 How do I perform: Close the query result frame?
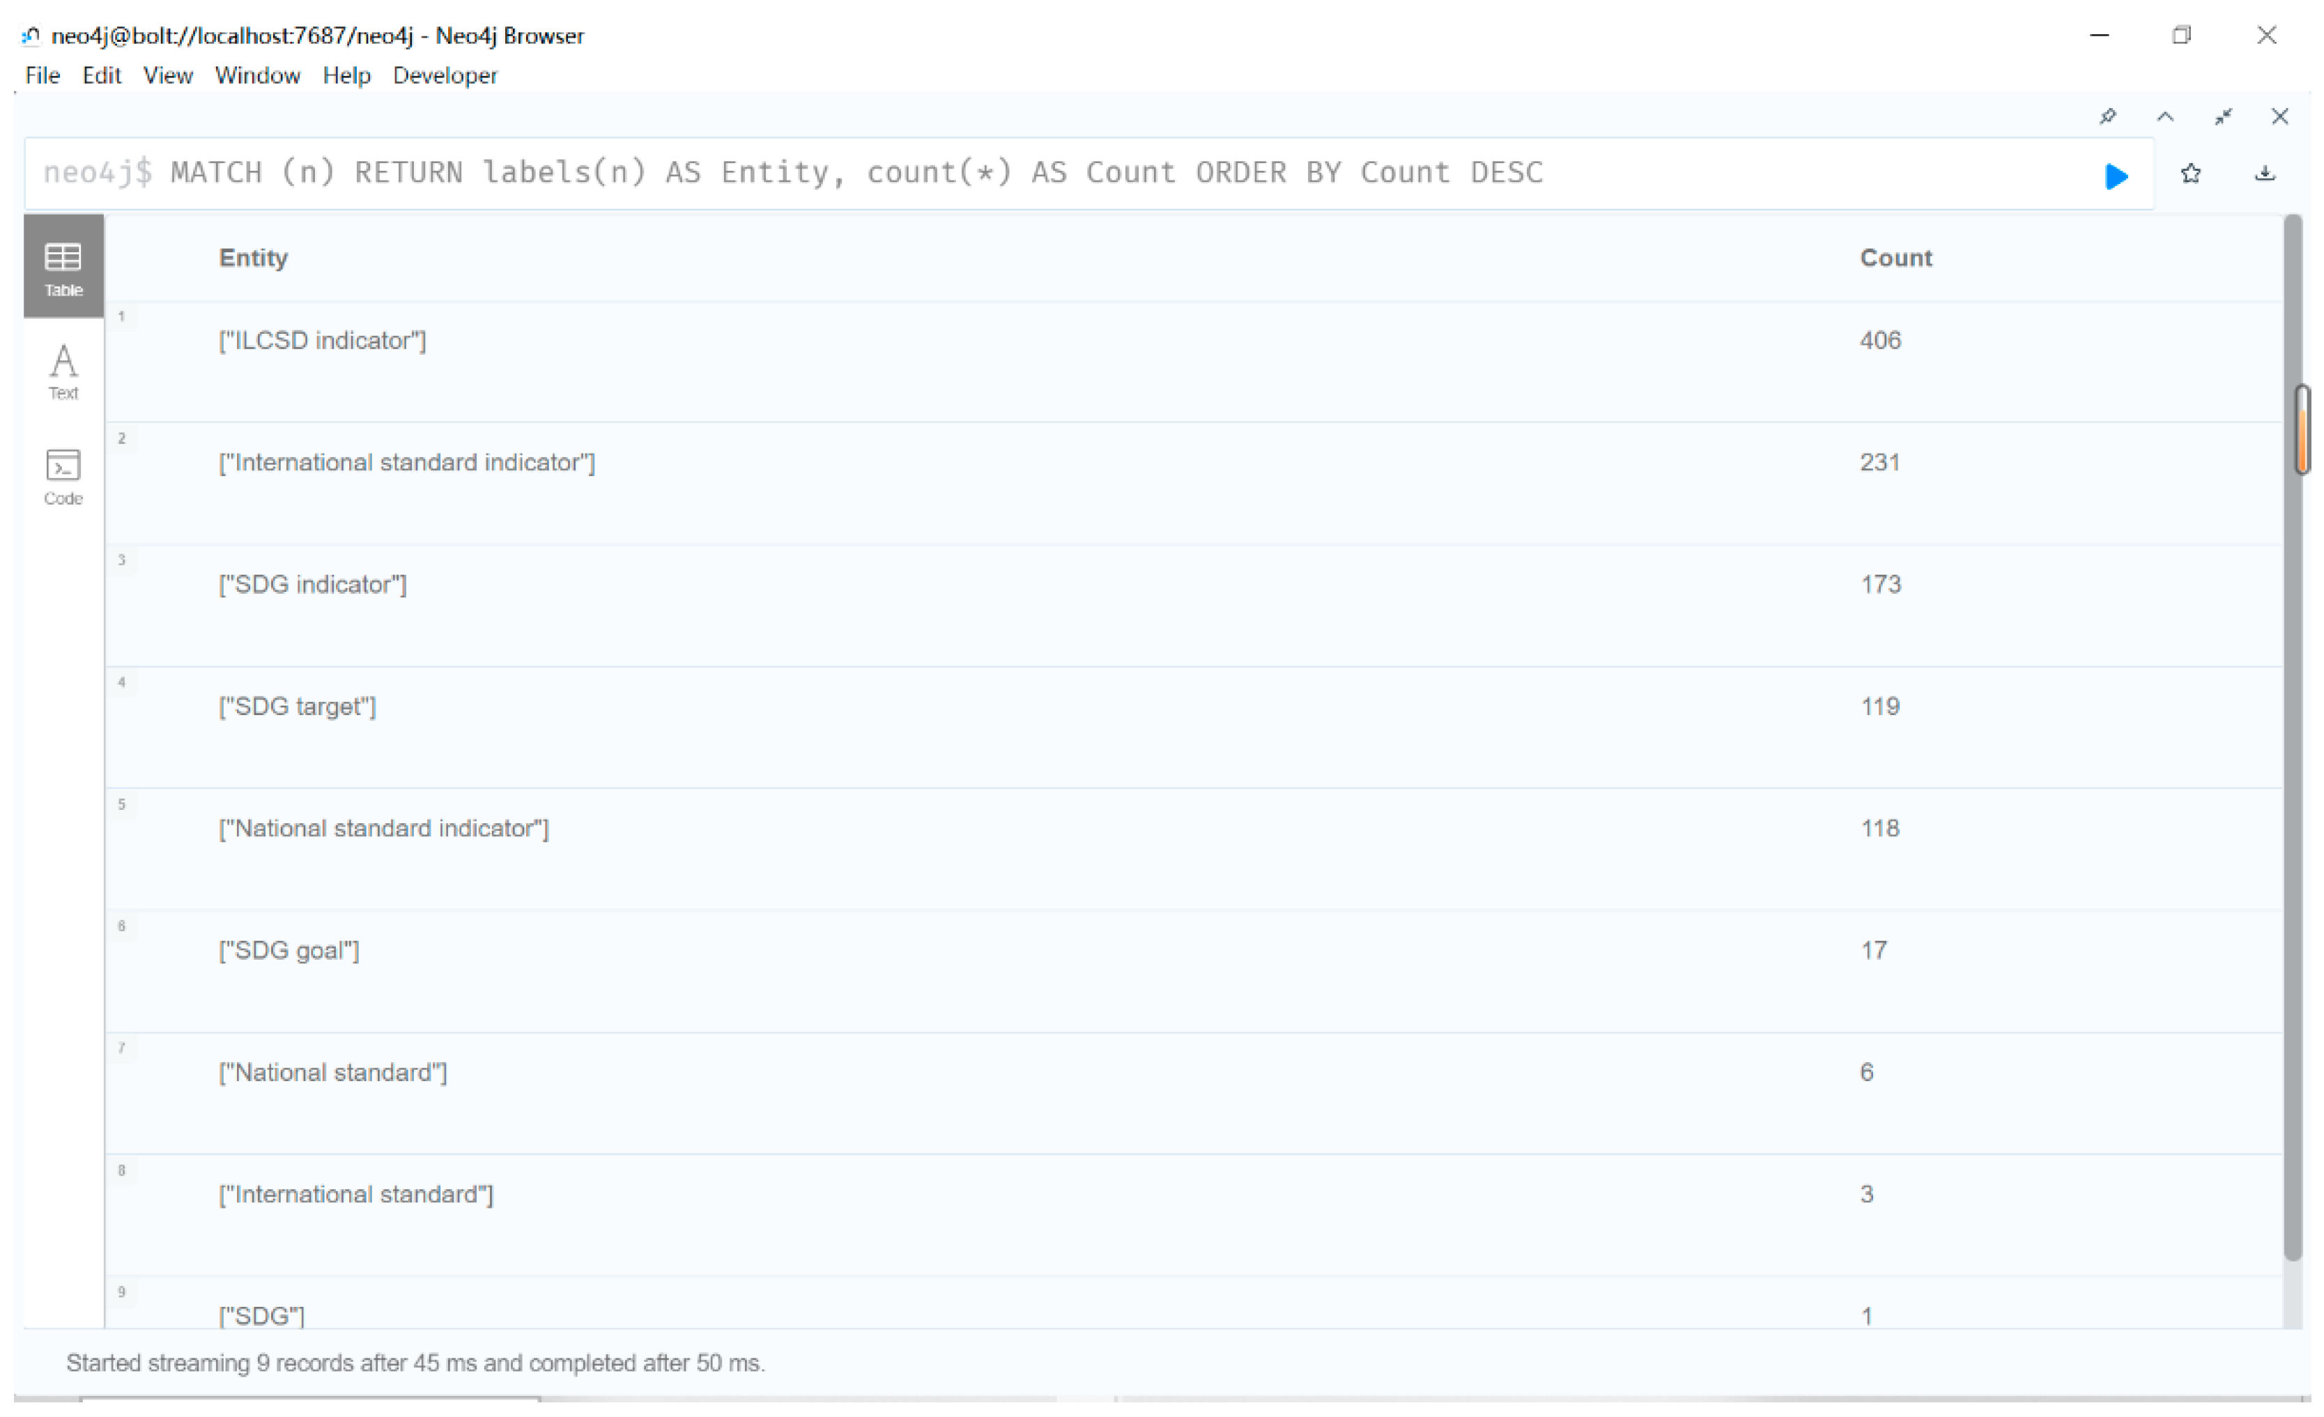click(x=2279, y=116)
